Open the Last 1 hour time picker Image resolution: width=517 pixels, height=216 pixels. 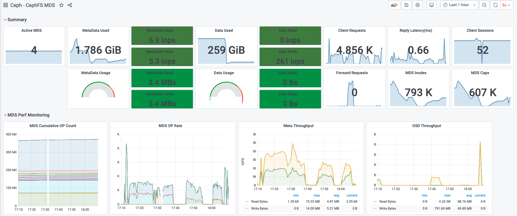click(459, 5)
